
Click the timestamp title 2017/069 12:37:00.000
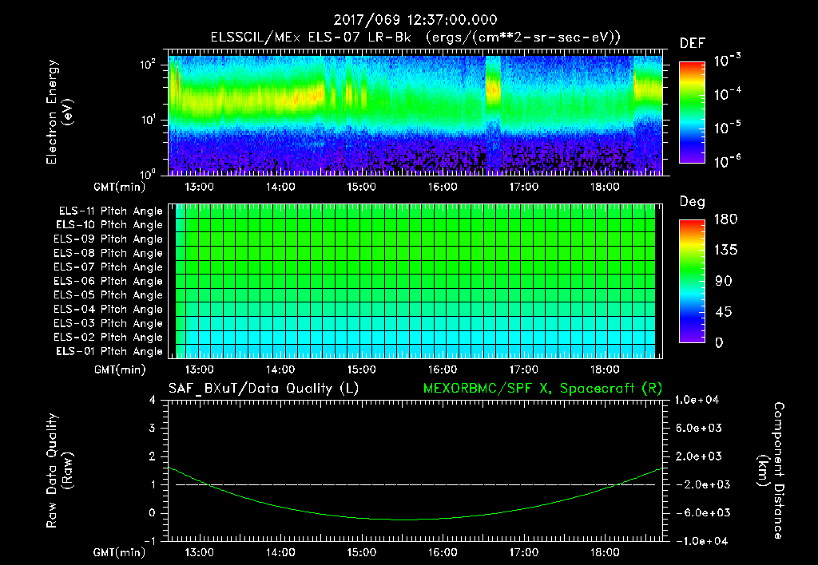click(x=415, y=20)
